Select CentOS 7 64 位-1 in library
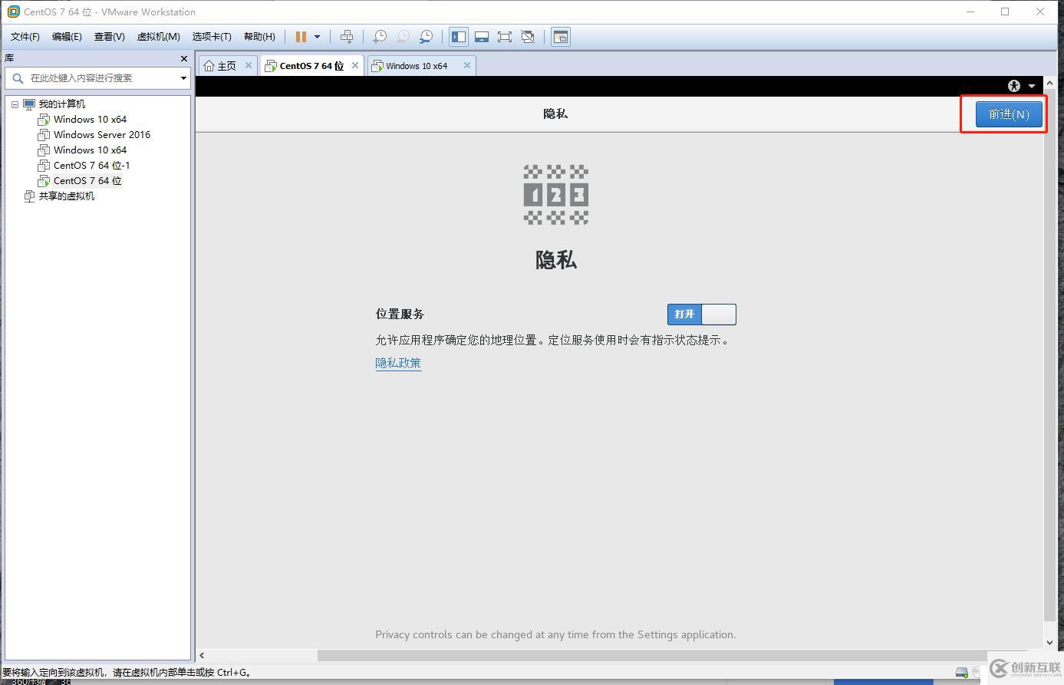 click(91, 166)
